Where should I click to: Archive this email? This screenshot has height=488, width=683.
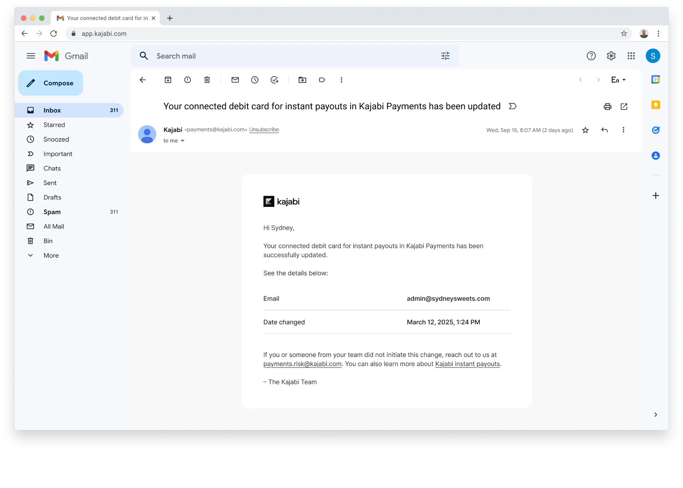168,80
